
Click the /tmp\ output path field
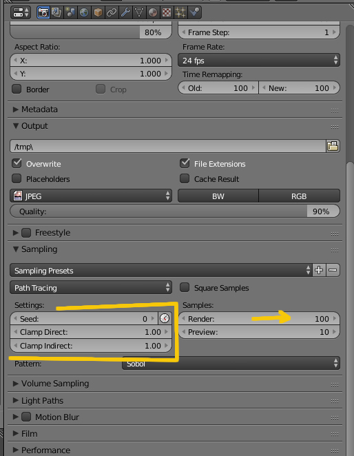click(x=168, y=146)
